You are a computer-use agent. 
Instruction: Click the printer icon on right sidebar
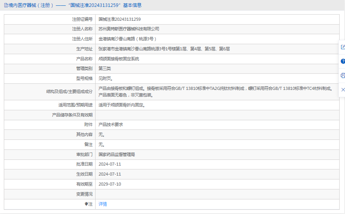pos(343,76)
